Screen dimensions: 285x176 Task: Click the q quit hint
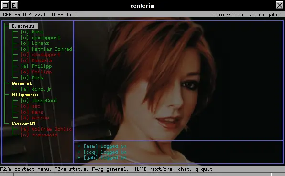click(x=204, y=169)
